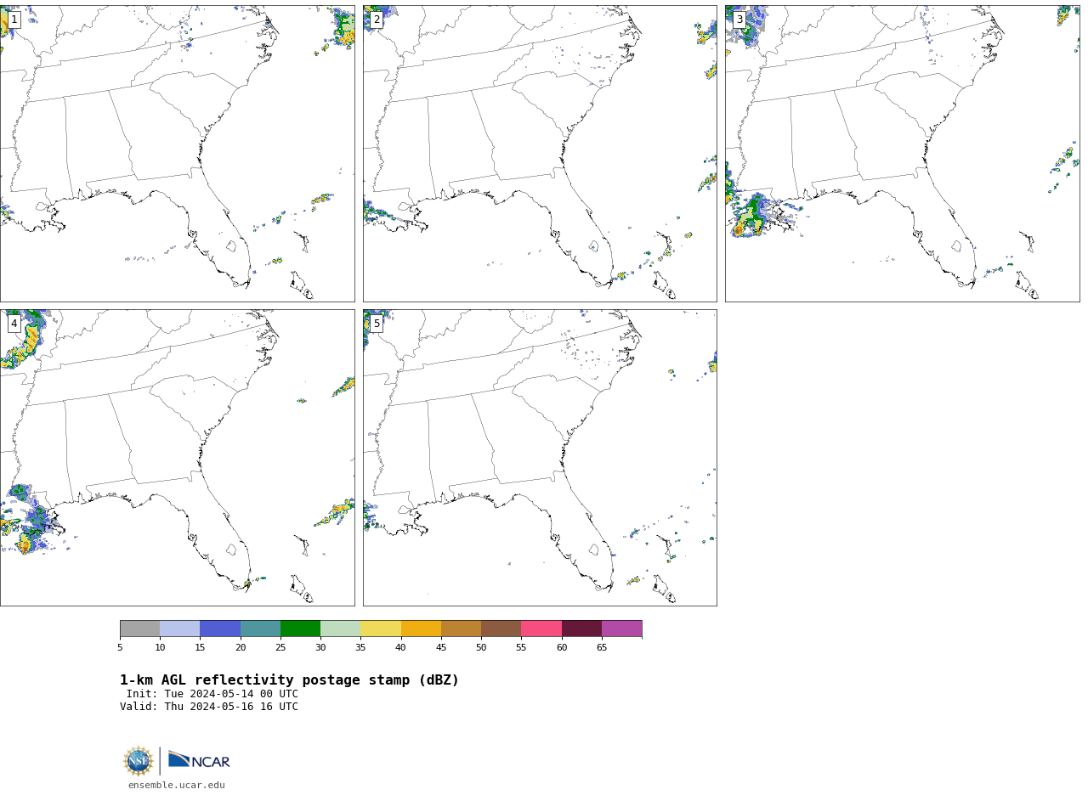Viewport: 1088px width, 795px height.
Task: Click the tan 45-50 dBZ swatch
Action: pos(461,629)
